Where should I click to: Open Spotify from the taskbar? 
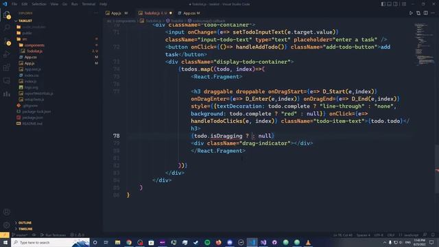click(x=207, y=242)
